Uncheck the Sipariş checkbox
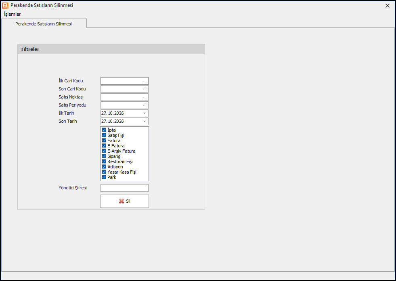 (104, 156)
